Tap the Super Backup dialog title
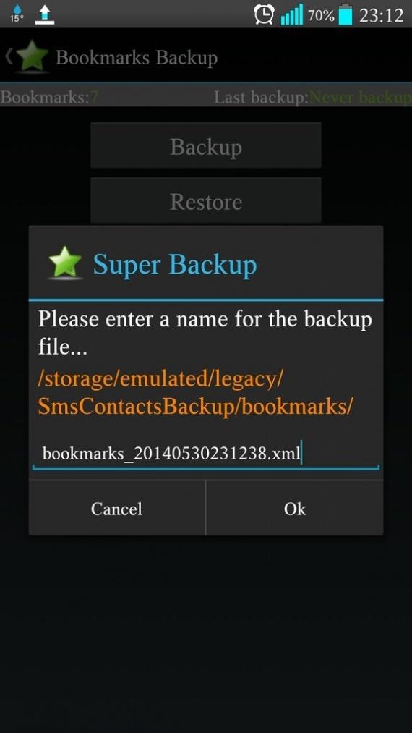Screen dimensions: 412x733 coord(175,264)
